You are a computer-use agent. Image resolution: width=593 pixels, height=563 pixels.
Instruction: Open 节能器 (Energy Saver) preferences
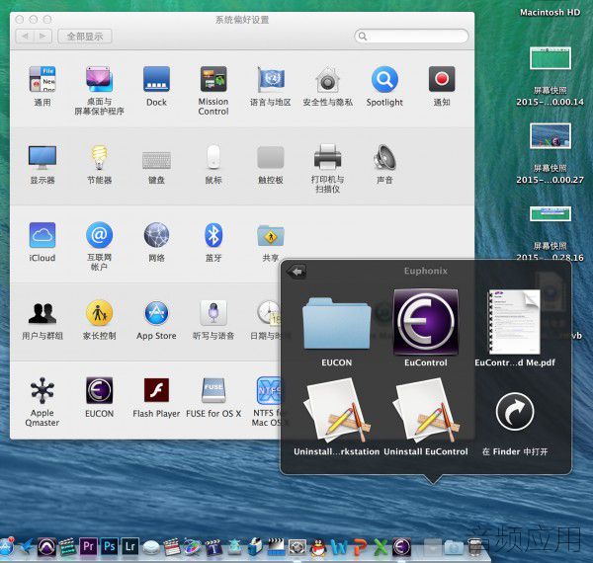[x=99, y=157]
